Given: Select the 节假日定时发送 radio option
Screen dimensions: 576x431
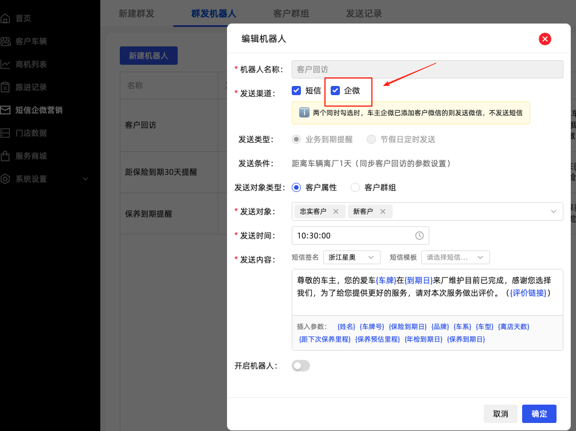Looking at the screenshot, I should pos(371,139).
